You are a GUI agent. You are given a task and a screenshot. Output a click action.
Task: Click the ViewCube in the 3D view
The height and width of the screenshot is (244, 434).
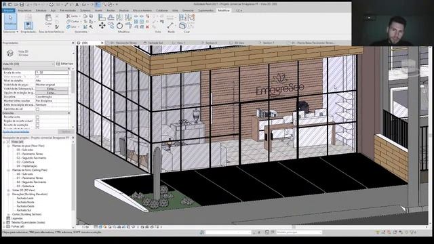409,66
